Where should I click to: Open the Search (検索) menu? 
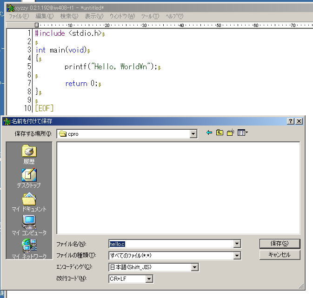(69, 16)
